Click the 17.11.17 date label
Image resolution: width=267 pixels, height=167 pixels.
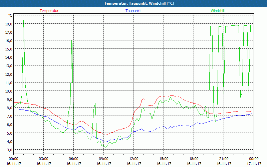click(x=254, y=164)
